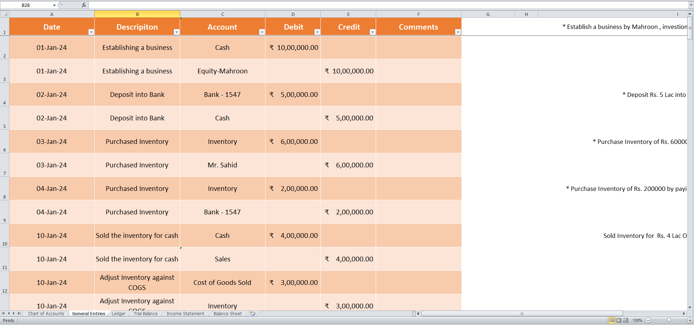Open the Descripiton column filter dropdown

coord(176,32)
